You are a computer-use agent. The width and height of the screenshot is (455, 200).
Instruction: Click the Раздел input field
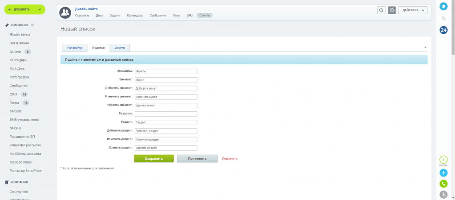pos(166,123)
